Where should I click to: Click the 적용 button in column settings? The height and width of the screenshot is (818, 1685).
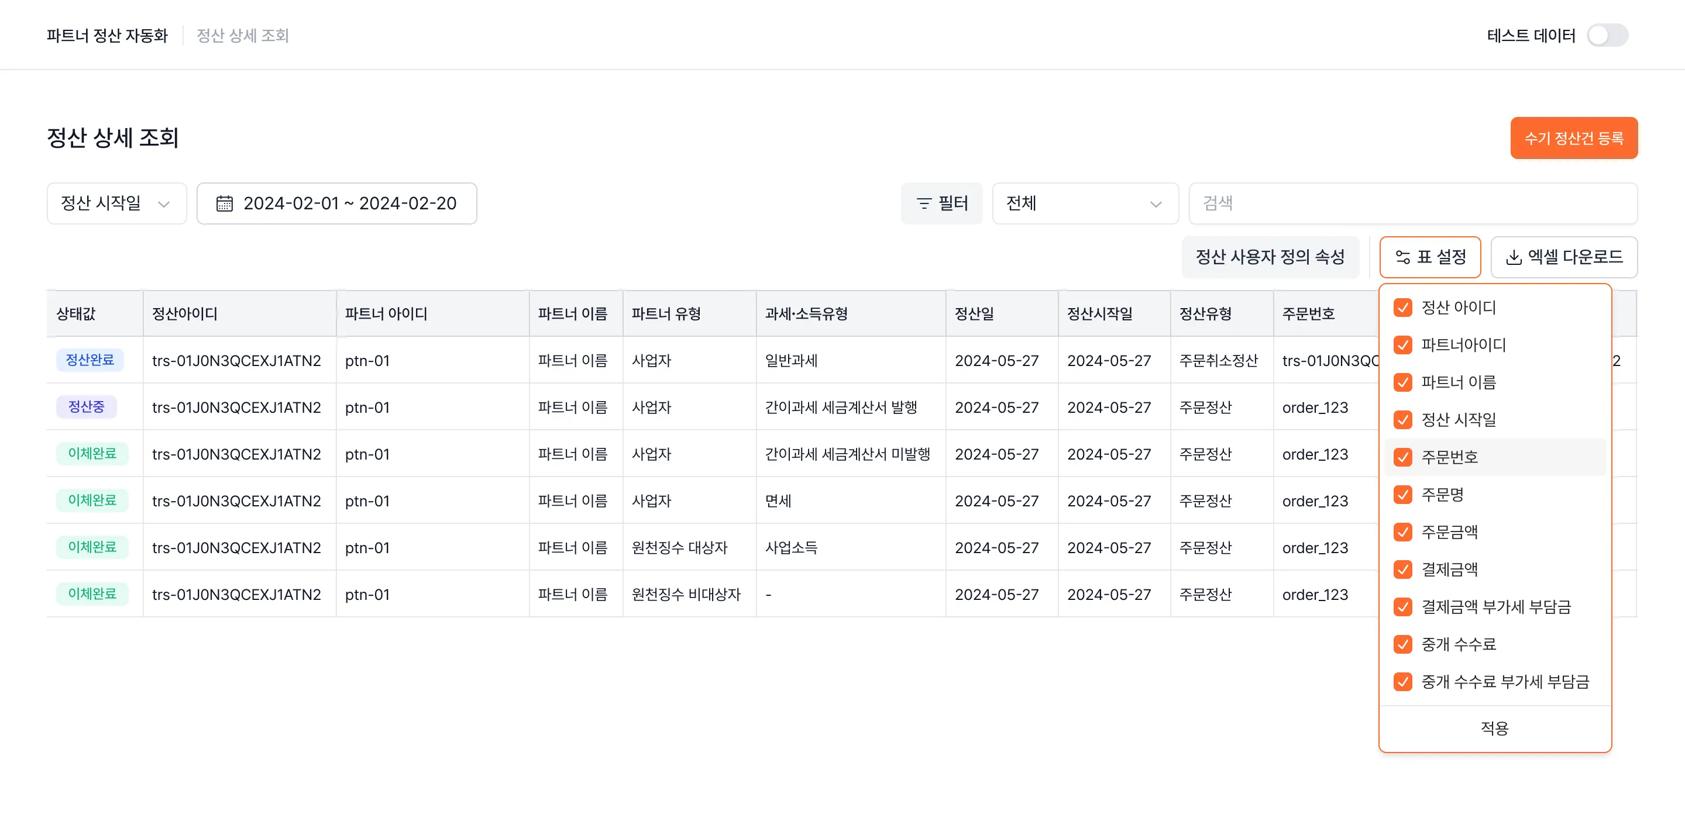(x=1495, y=728)
